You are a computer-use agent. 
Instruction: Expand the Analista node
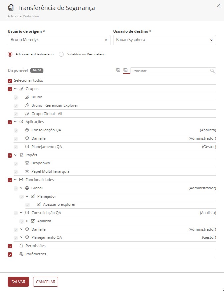point(27,221)
